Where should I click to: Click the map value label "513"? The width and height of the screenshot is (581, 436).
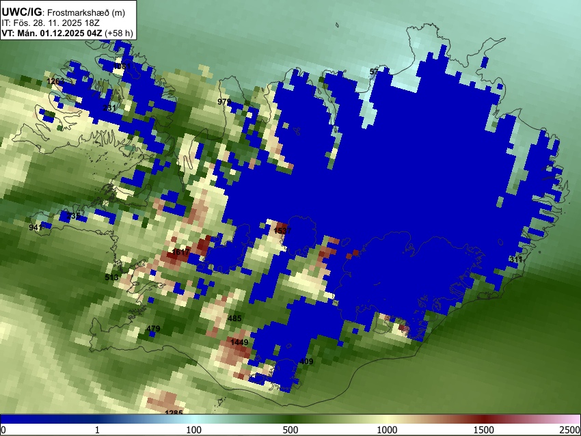[x=111, y=277]
